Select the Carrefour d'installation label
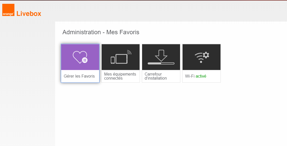The image size is (287, 146). (x=156, y=76)
